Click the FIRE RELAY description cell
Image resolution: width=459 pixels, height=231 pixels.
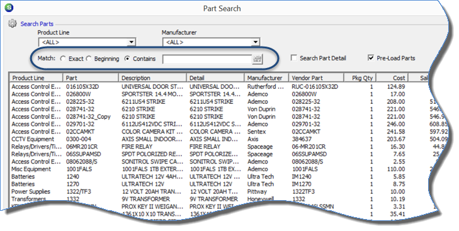click(x=137, y=147)
